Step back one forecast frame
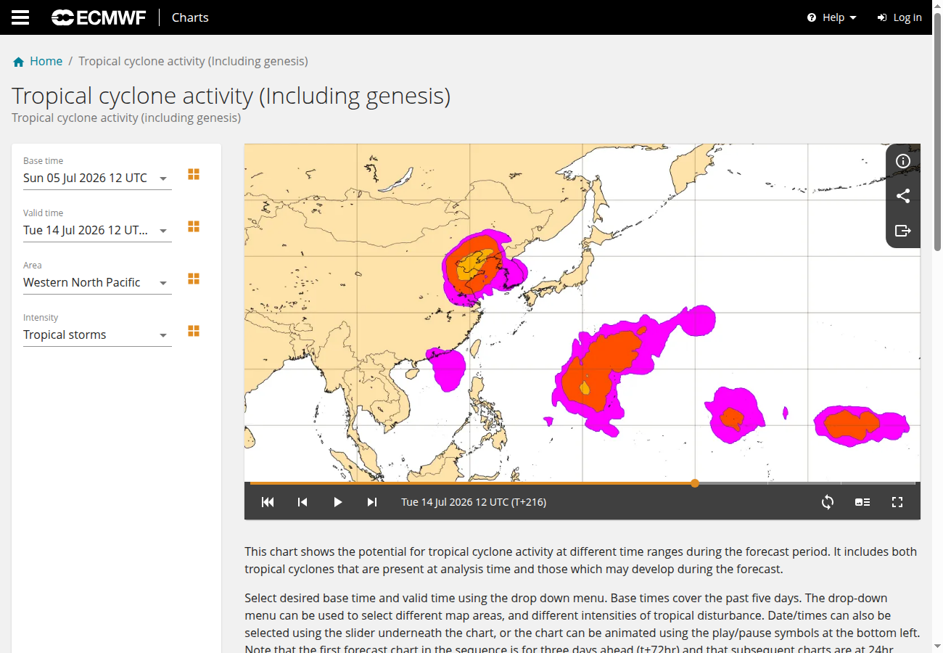Screen dimensions: 943x653 tap(302, 502)
